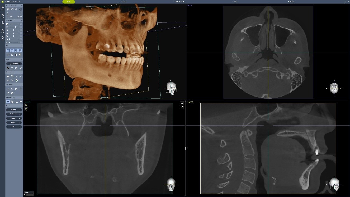Adjust the first View Control slider

[x=12, y=24]
